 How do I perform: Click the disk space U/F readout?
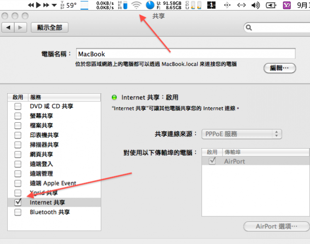[169, 5]
